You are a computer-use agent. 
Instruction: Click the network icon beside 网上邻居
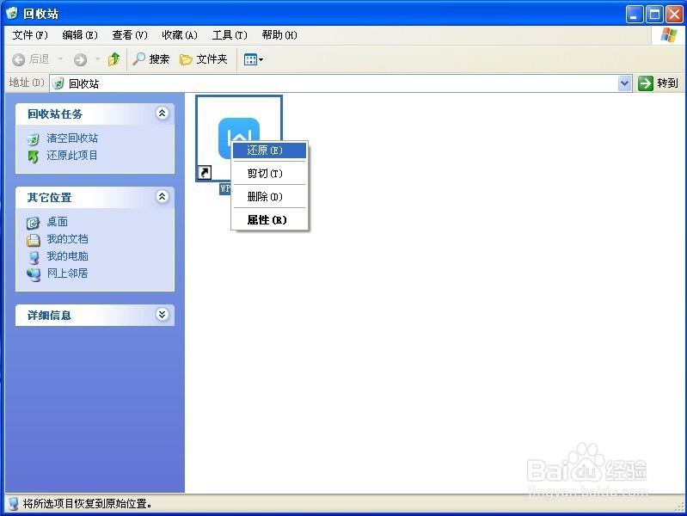(34, 274)
